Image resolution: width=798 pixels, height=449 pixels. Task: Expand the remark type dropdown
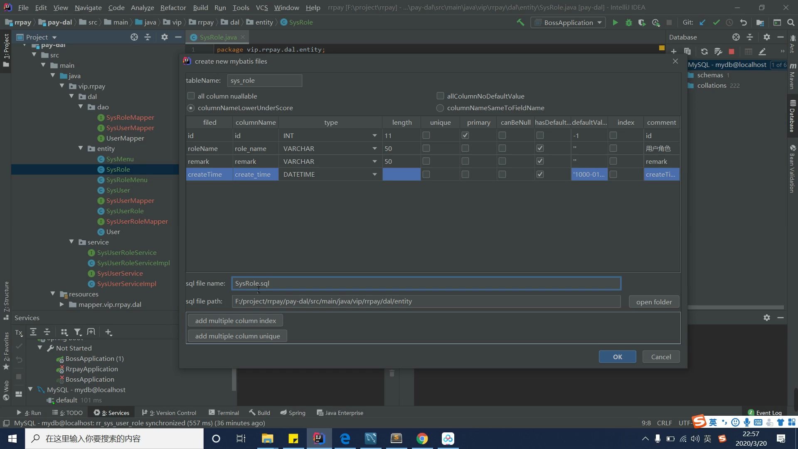click(375, 161)
